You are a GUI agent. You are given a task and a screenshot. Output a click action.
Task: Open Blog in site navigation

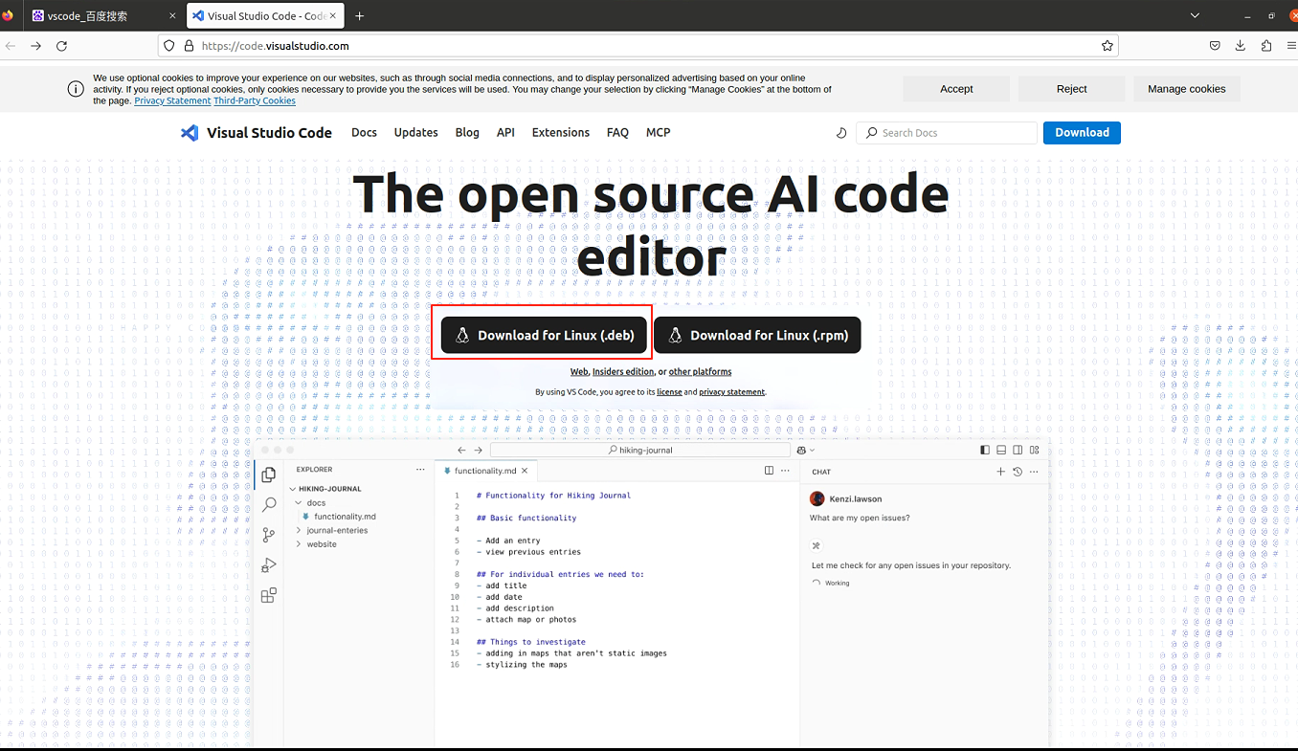[467, 133]
